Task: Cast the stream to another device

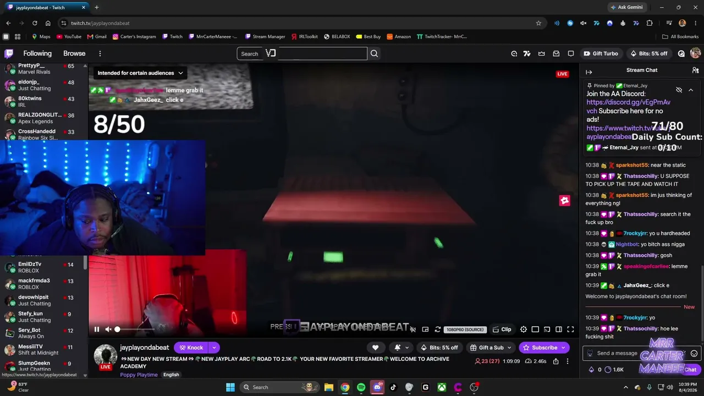Action: [547, 329]
